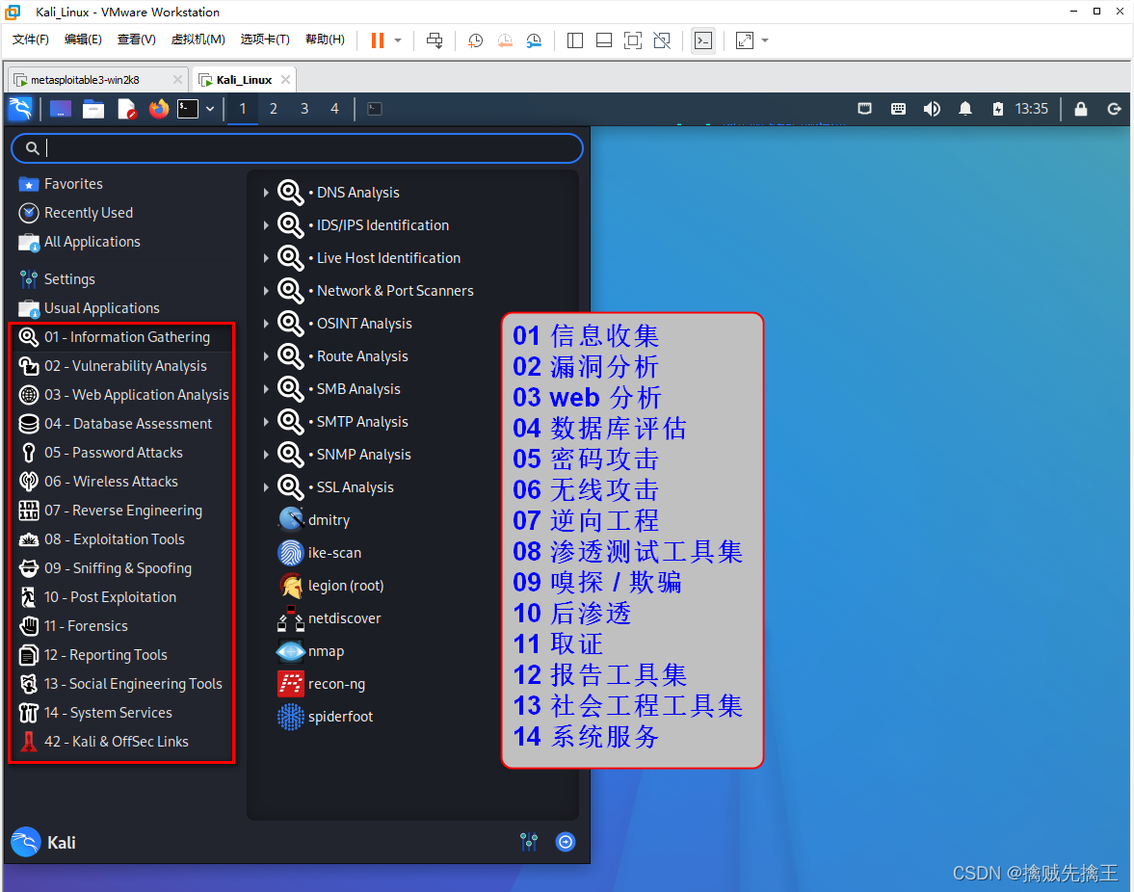
Task: Launch the dmitry tool icon
Action: click(291, 520)
